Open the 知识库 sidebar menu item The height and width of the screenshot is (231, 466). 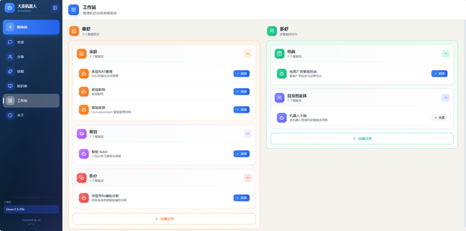tap(31, 86)
